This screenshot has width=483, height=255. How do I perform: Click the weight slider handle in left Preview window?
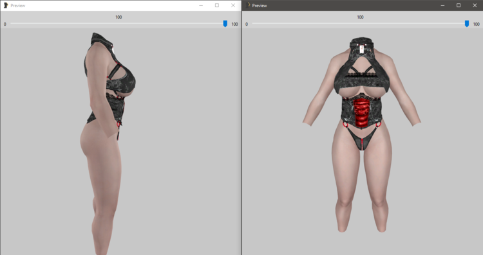click(x=225, y=24)
